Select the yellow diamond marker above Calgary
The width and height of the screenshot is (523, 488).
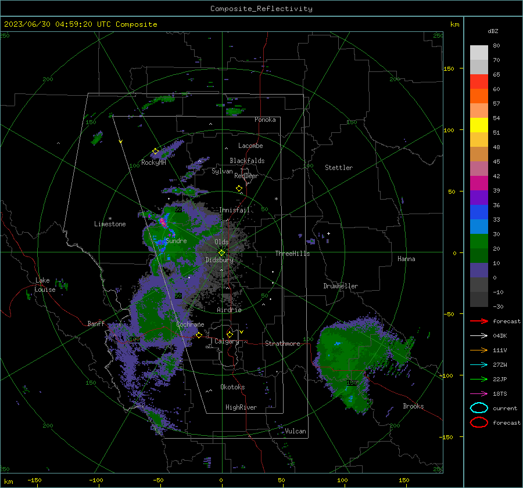point(230,334)
